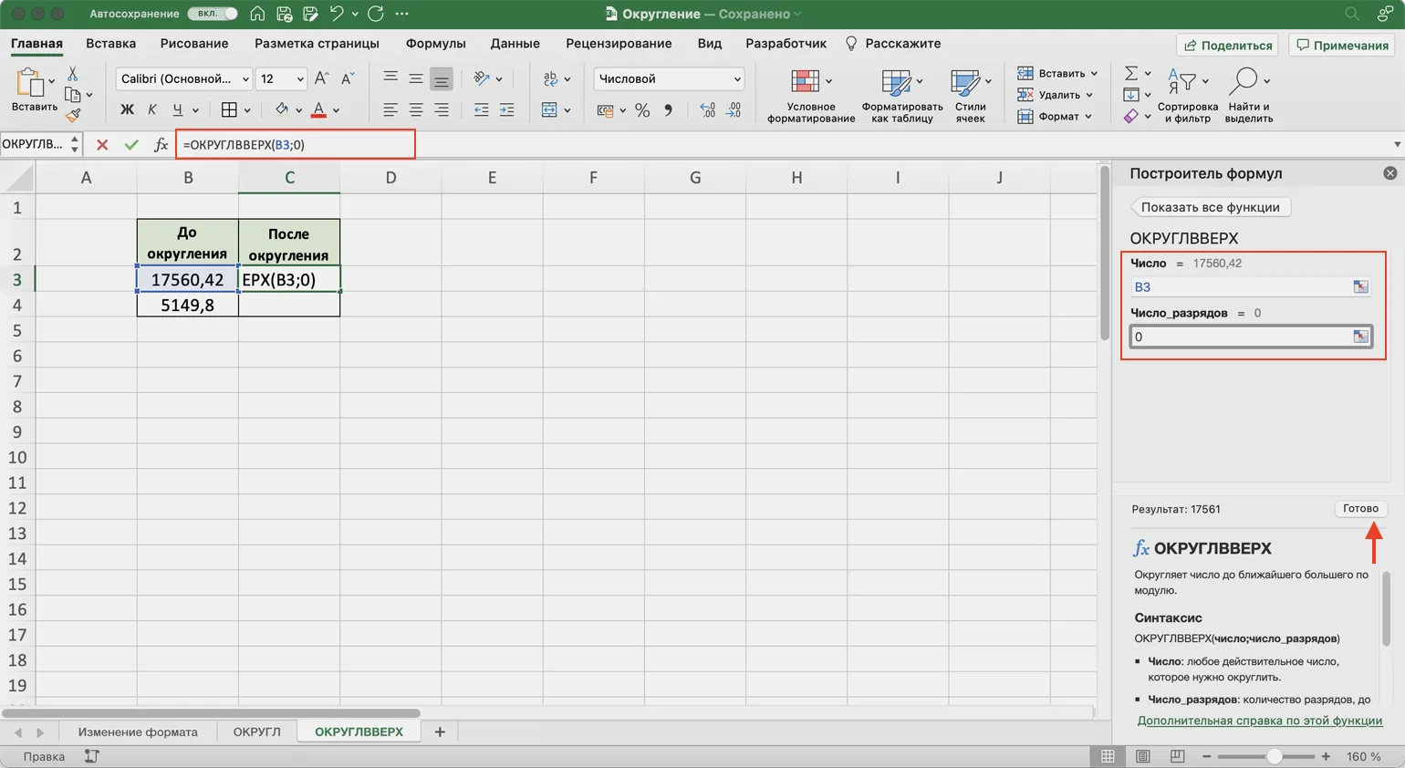Click the Conditional Formatting icon
This screenshot has width=1405, height=768.
click(805, 82)
